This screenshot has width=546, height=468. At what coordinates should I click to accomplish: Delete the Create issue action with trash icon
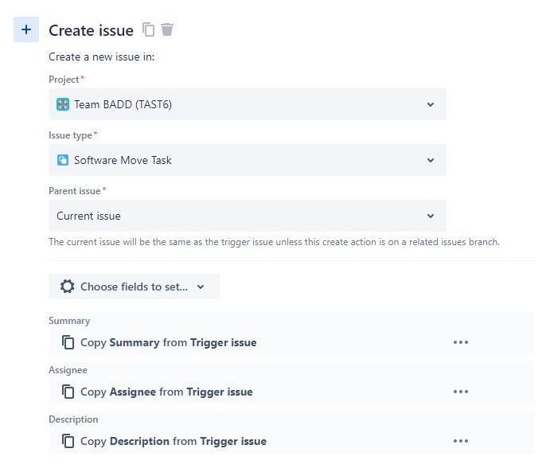(167, 29)
